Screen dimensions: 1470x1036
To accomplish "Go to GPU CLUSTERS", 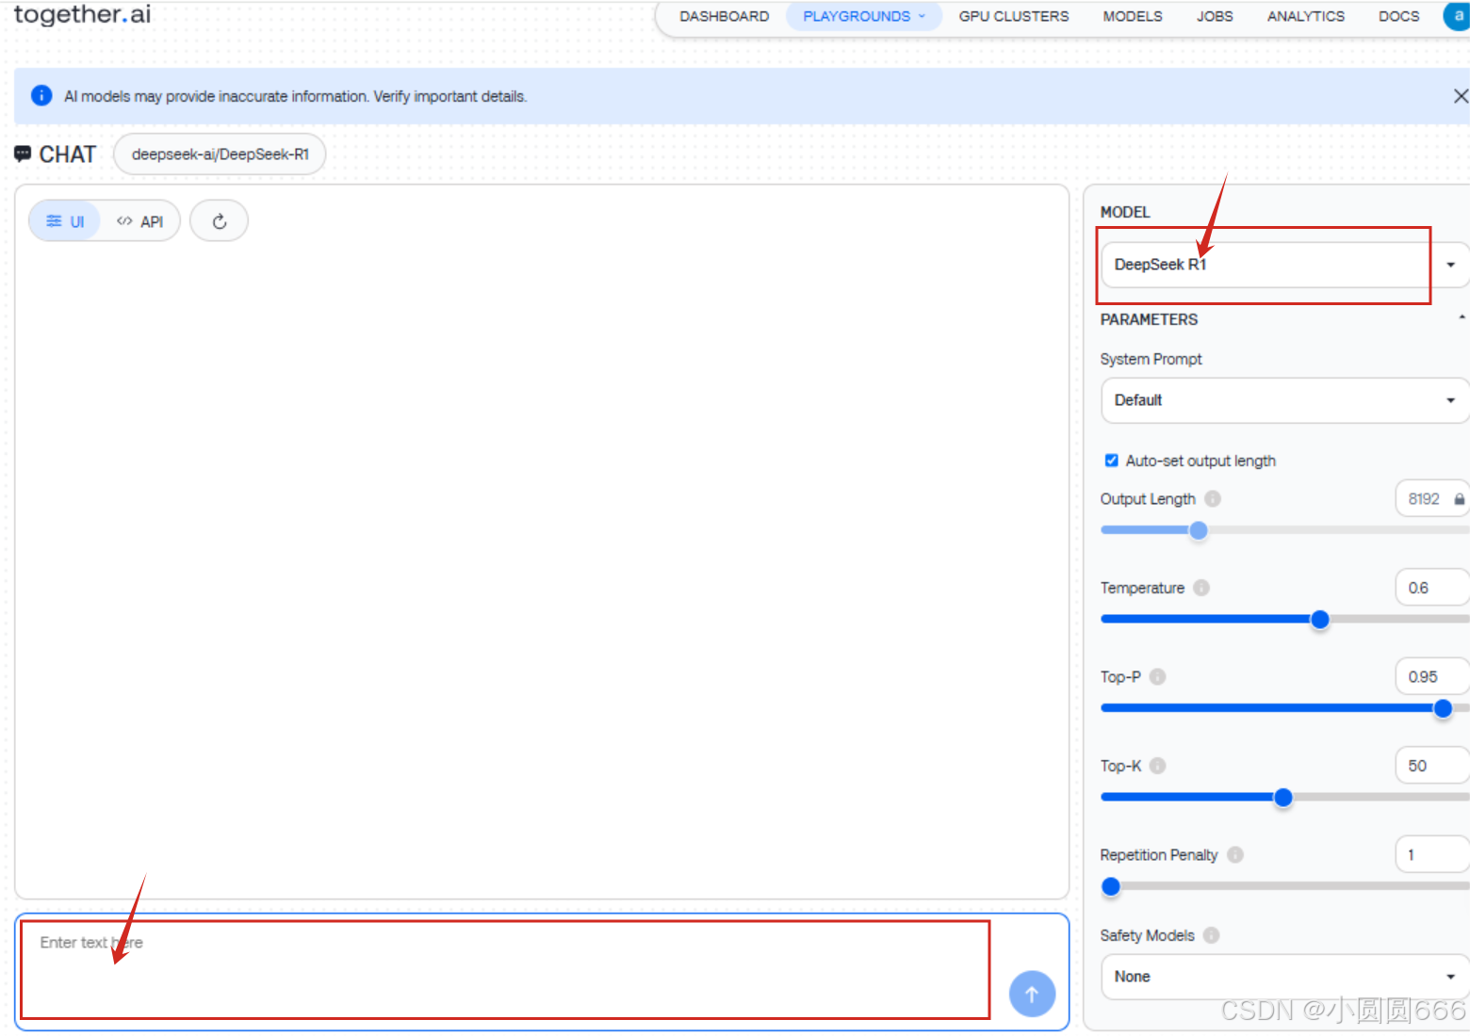I will coord(1014,16).
